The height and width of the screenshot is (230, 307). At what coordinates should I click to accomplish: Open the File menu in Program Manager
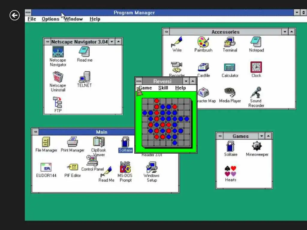(x=32, y=19)
